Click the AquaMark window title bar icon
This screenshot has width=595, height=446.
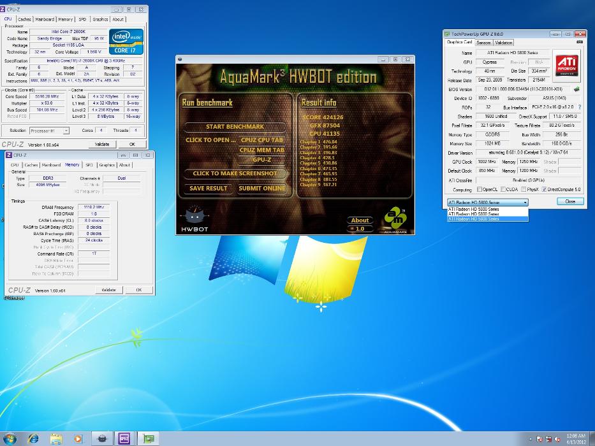180,59
